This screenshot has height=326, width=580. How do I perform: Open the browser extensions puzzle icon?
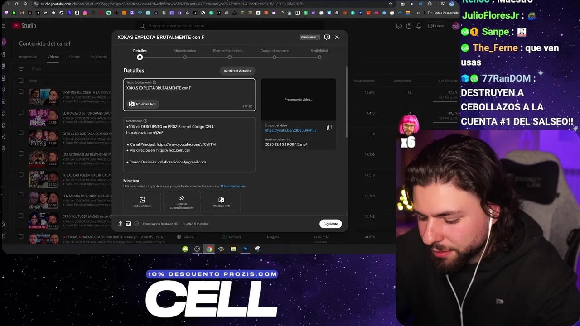[x=430, y=4]
